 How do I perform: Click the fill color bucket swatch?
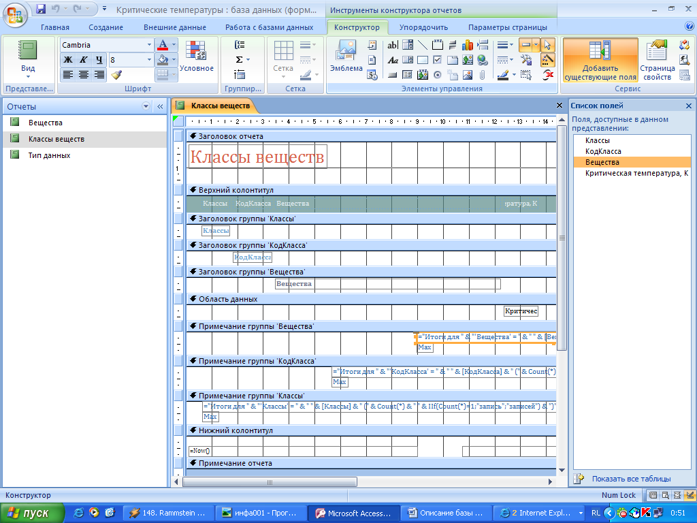click(163, 60)
